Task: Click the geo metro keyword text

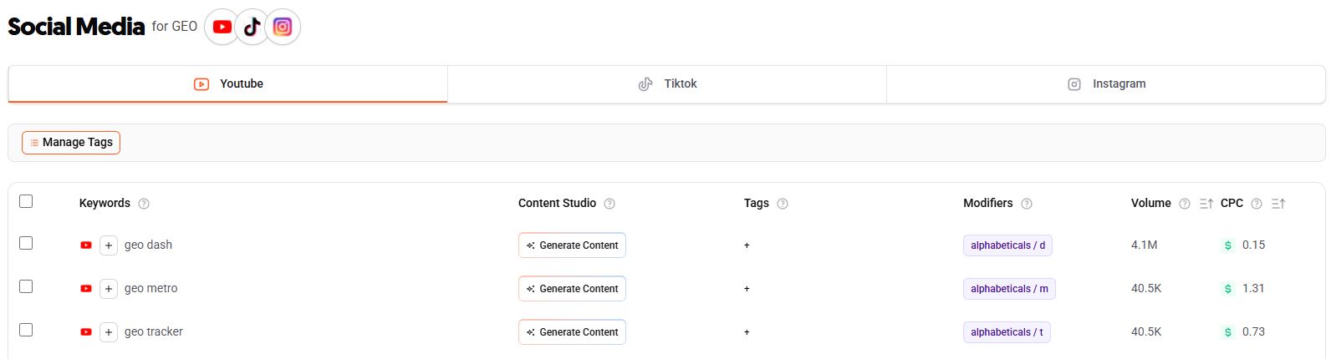Action: click(x=150, y=289)
